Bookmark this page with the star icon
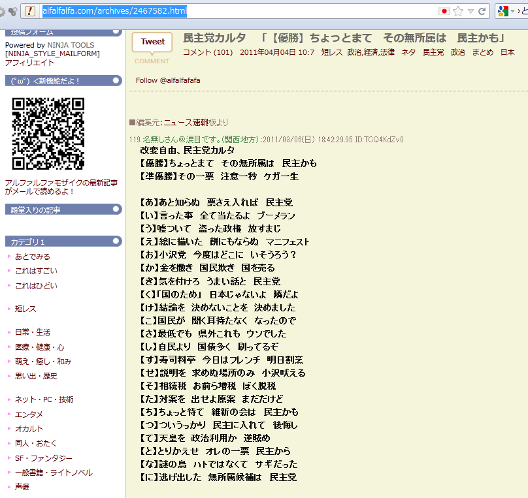The width and height of the screenshot is (528, 498). click(x=458, y=11)
